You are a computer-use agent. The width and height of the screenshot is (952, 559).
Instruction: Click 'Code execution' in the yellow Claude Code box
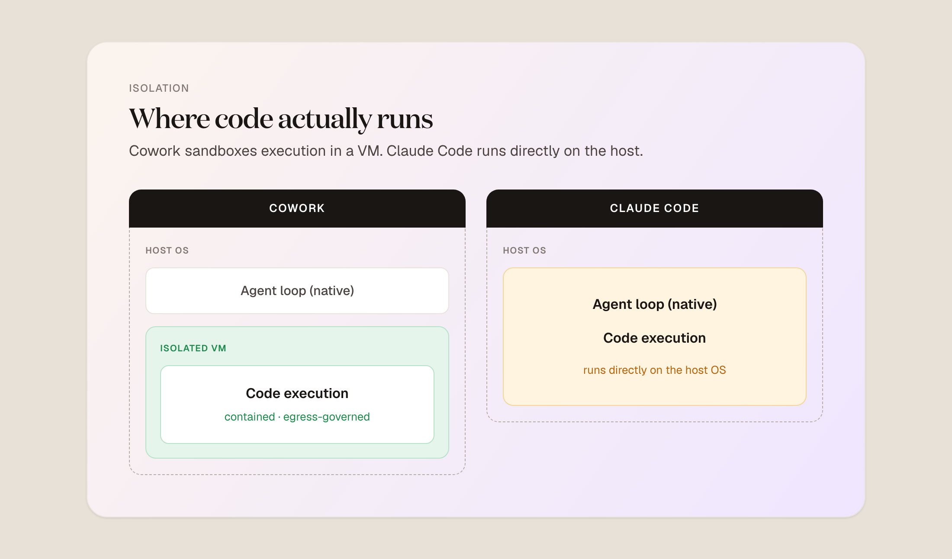655,338
